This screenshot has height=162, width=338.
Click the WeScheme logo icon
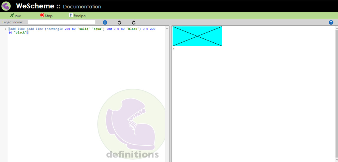6,6
